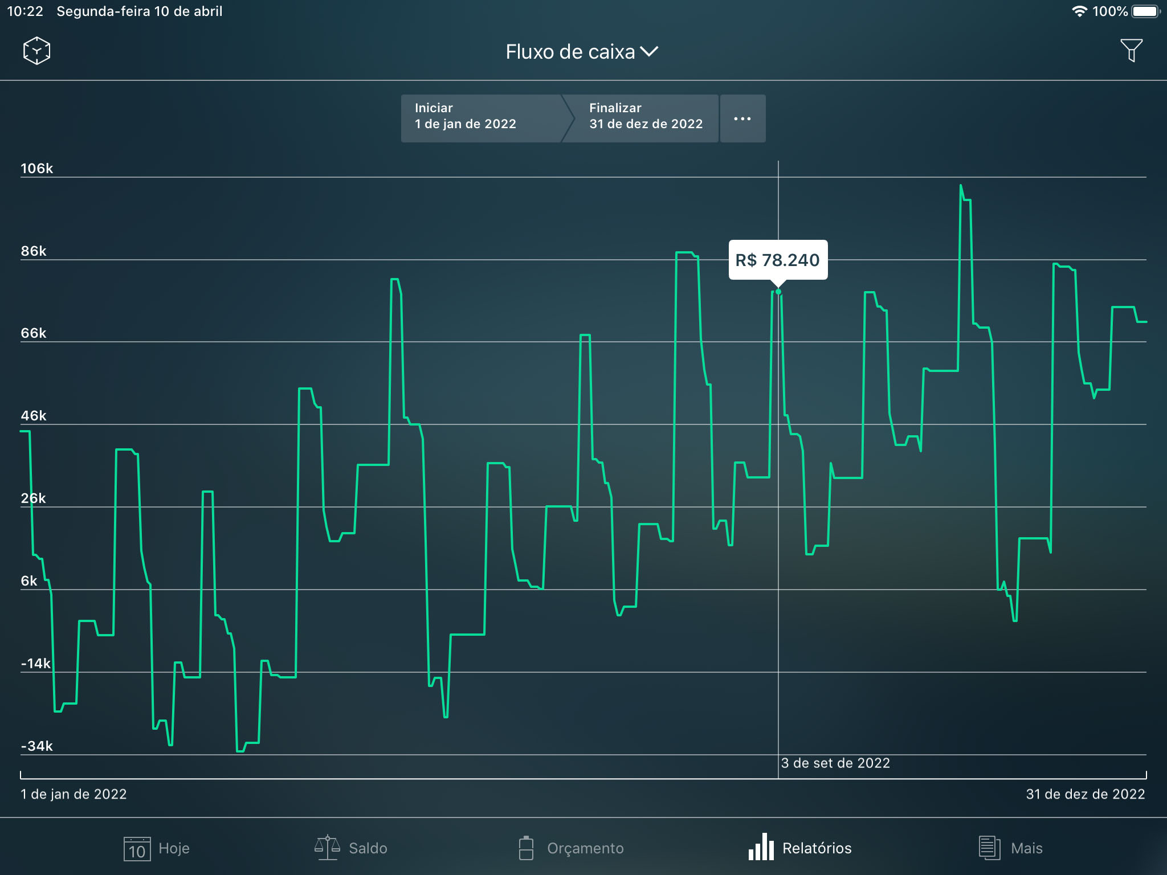Tap the battery status icon

1146,11
